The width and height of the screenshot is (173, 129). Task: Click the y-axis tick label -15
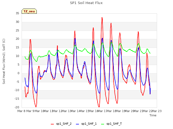[17, 99]
